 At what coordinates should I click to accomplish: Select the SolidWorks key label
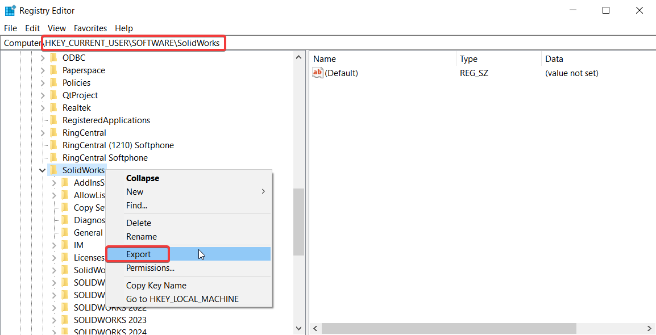(83, 170)
